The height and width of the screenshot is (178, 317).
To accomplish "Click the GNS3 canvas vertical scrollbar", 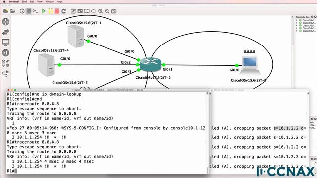I will (293, 52).
